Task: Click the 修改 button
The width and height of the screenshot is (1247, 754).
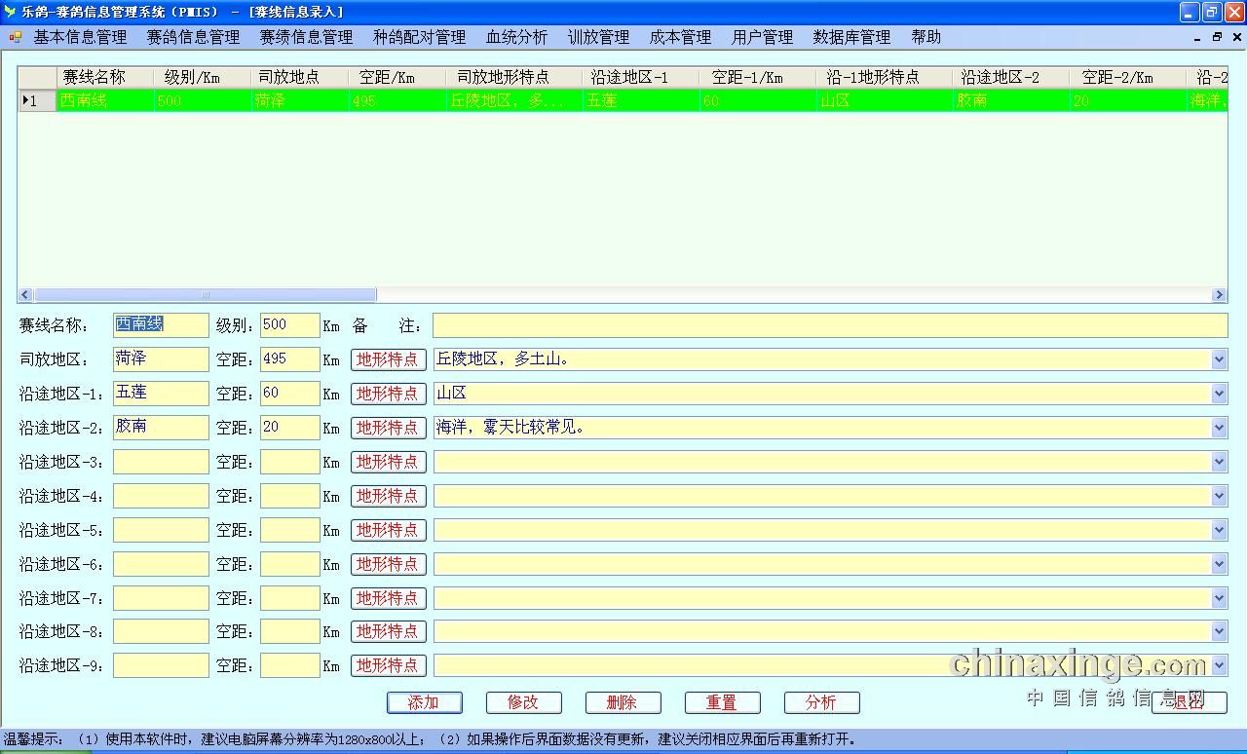Action: 523,702
